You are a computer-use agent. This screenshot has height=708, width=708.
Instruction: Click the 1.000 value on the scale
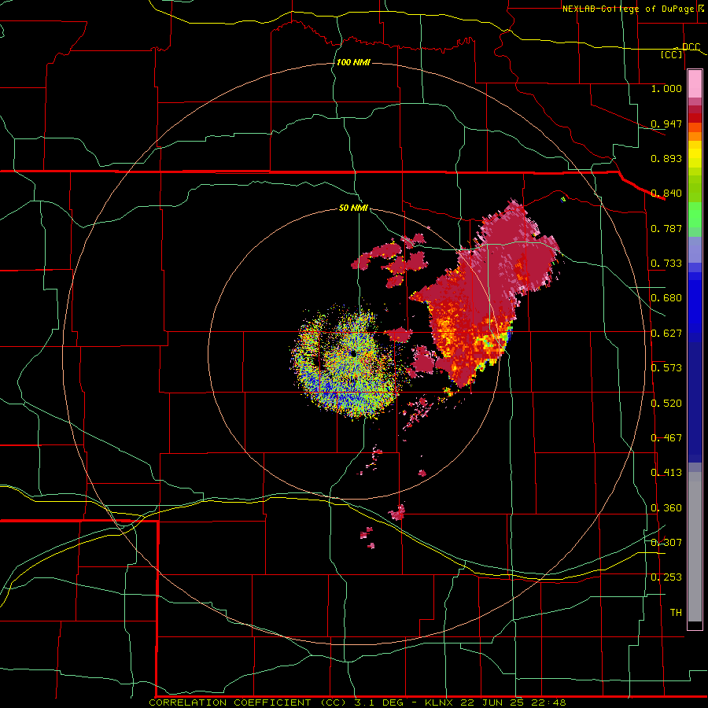tap(666, 88)
